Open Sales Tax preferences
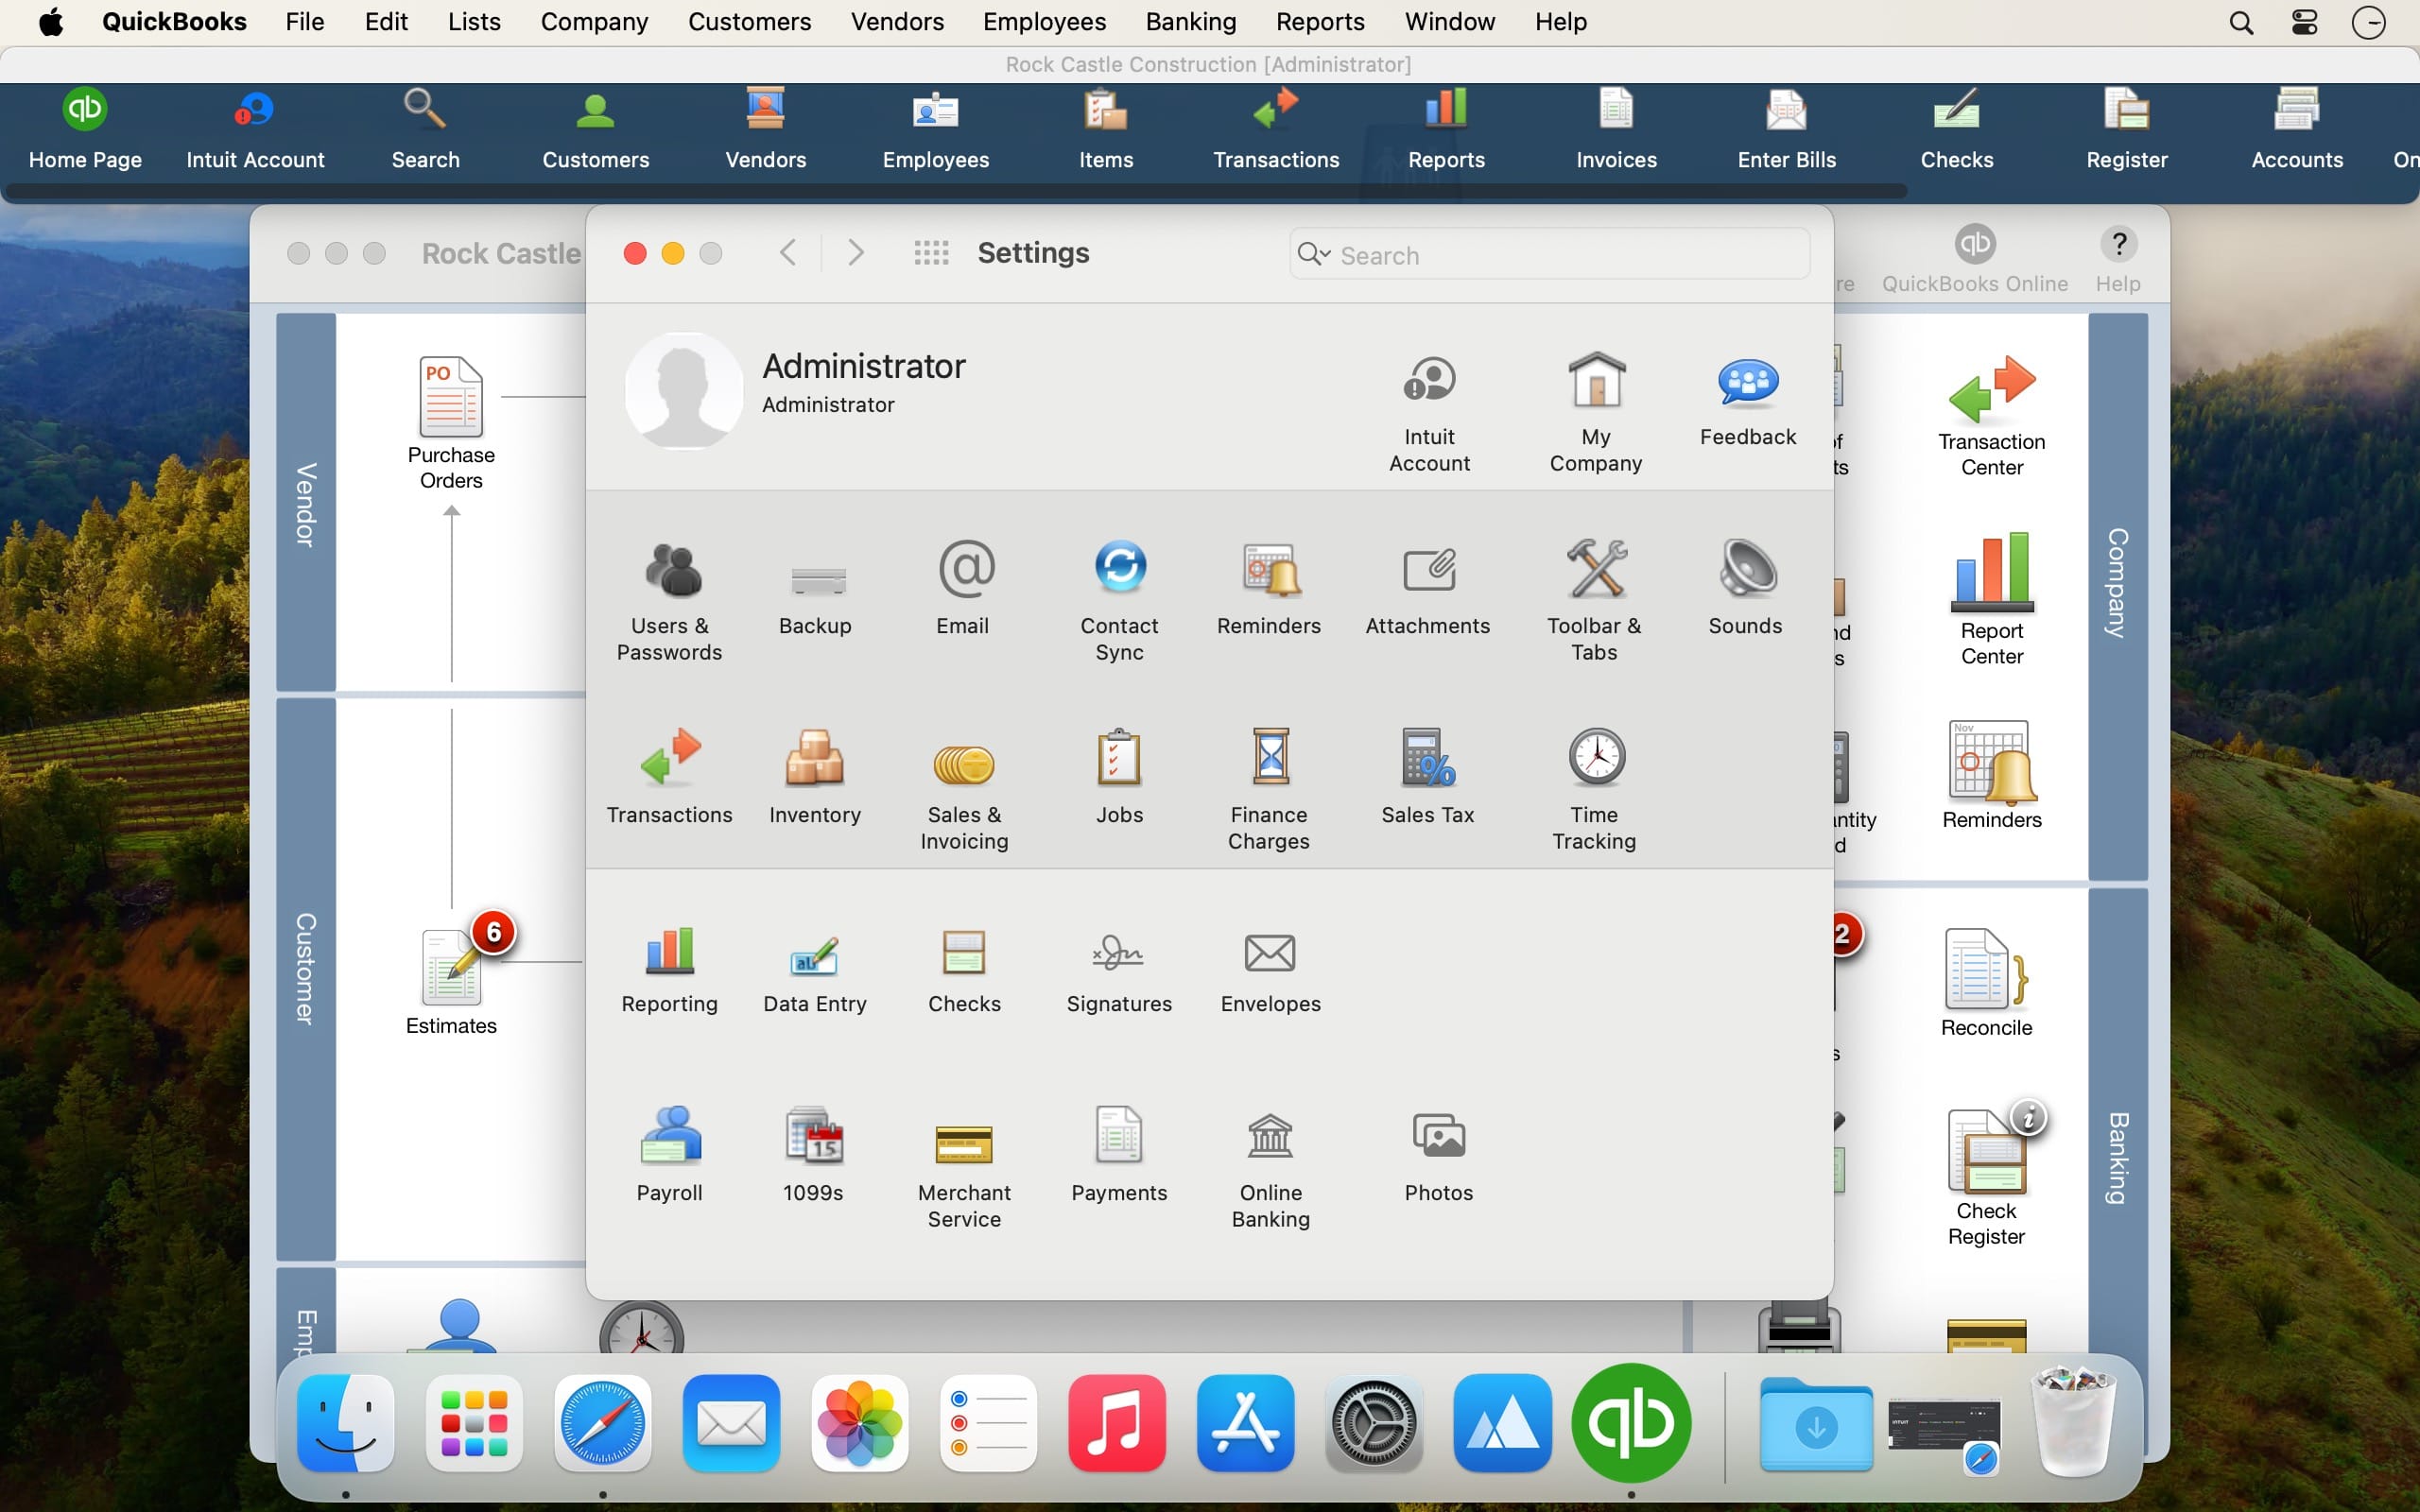This screenshot has height=1512, width=2420. (1428, 777)
